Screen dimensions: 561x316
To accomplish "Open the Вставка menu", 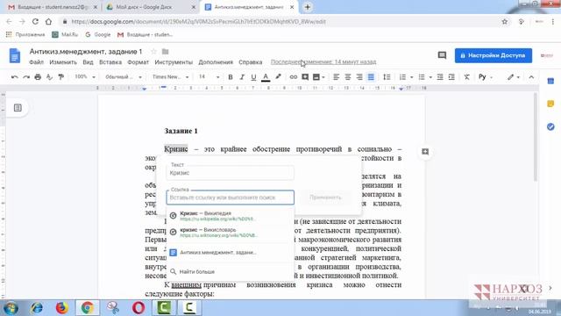I will click(110, 62).
